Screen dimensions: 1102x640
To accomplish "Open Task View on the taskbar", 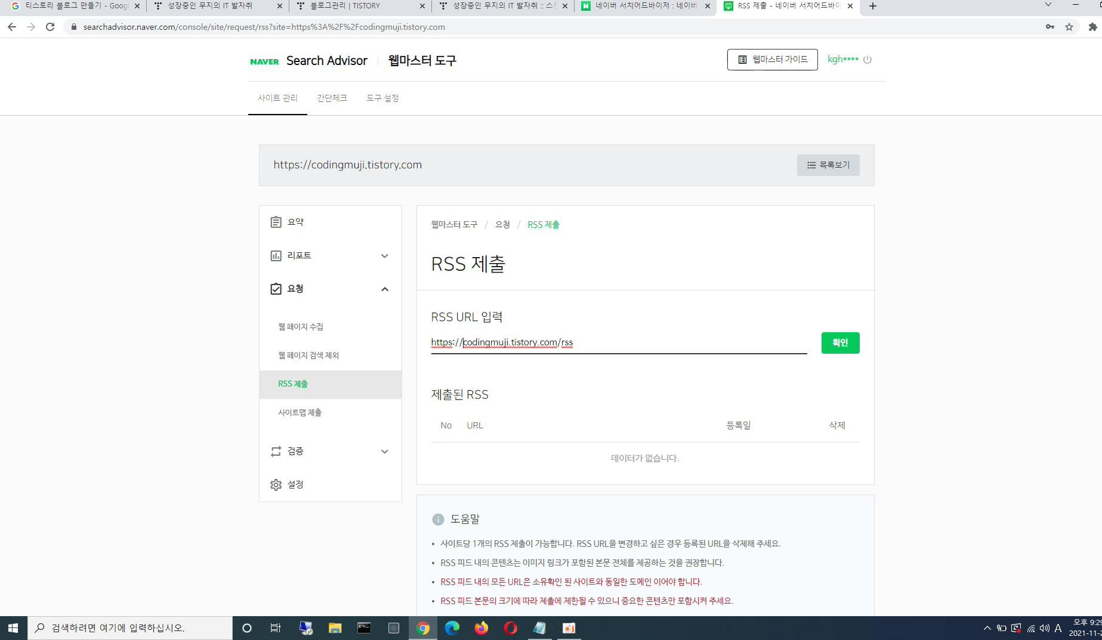I will 276,628.
